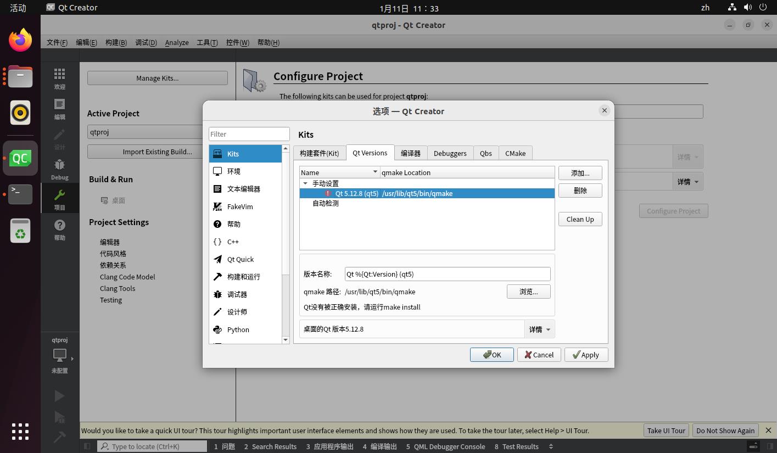
Task: Expand 详情 for desktop Qt version
Action: [x=539, y=329]
